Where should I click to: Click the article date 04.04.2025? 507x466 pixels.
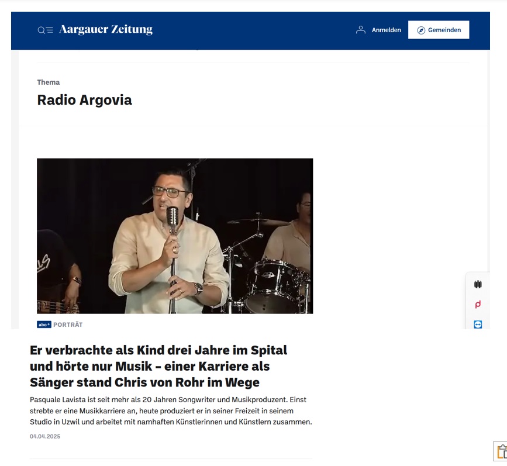[45, 436]
